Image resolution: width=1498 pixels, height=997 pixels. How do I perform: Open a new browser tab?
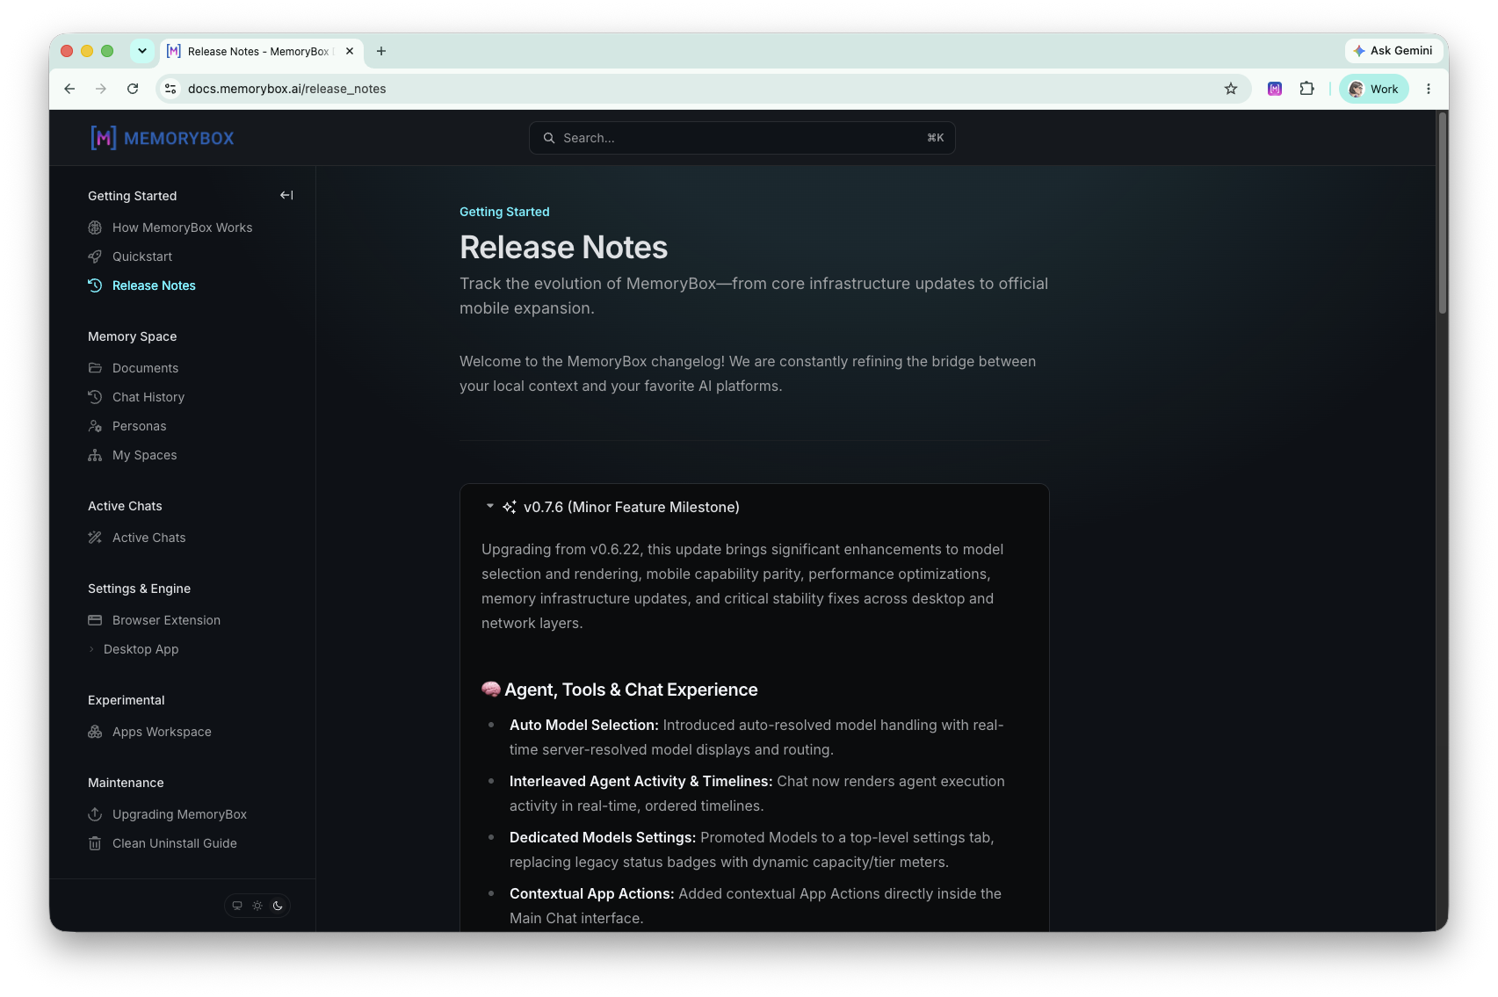[381, 51]
